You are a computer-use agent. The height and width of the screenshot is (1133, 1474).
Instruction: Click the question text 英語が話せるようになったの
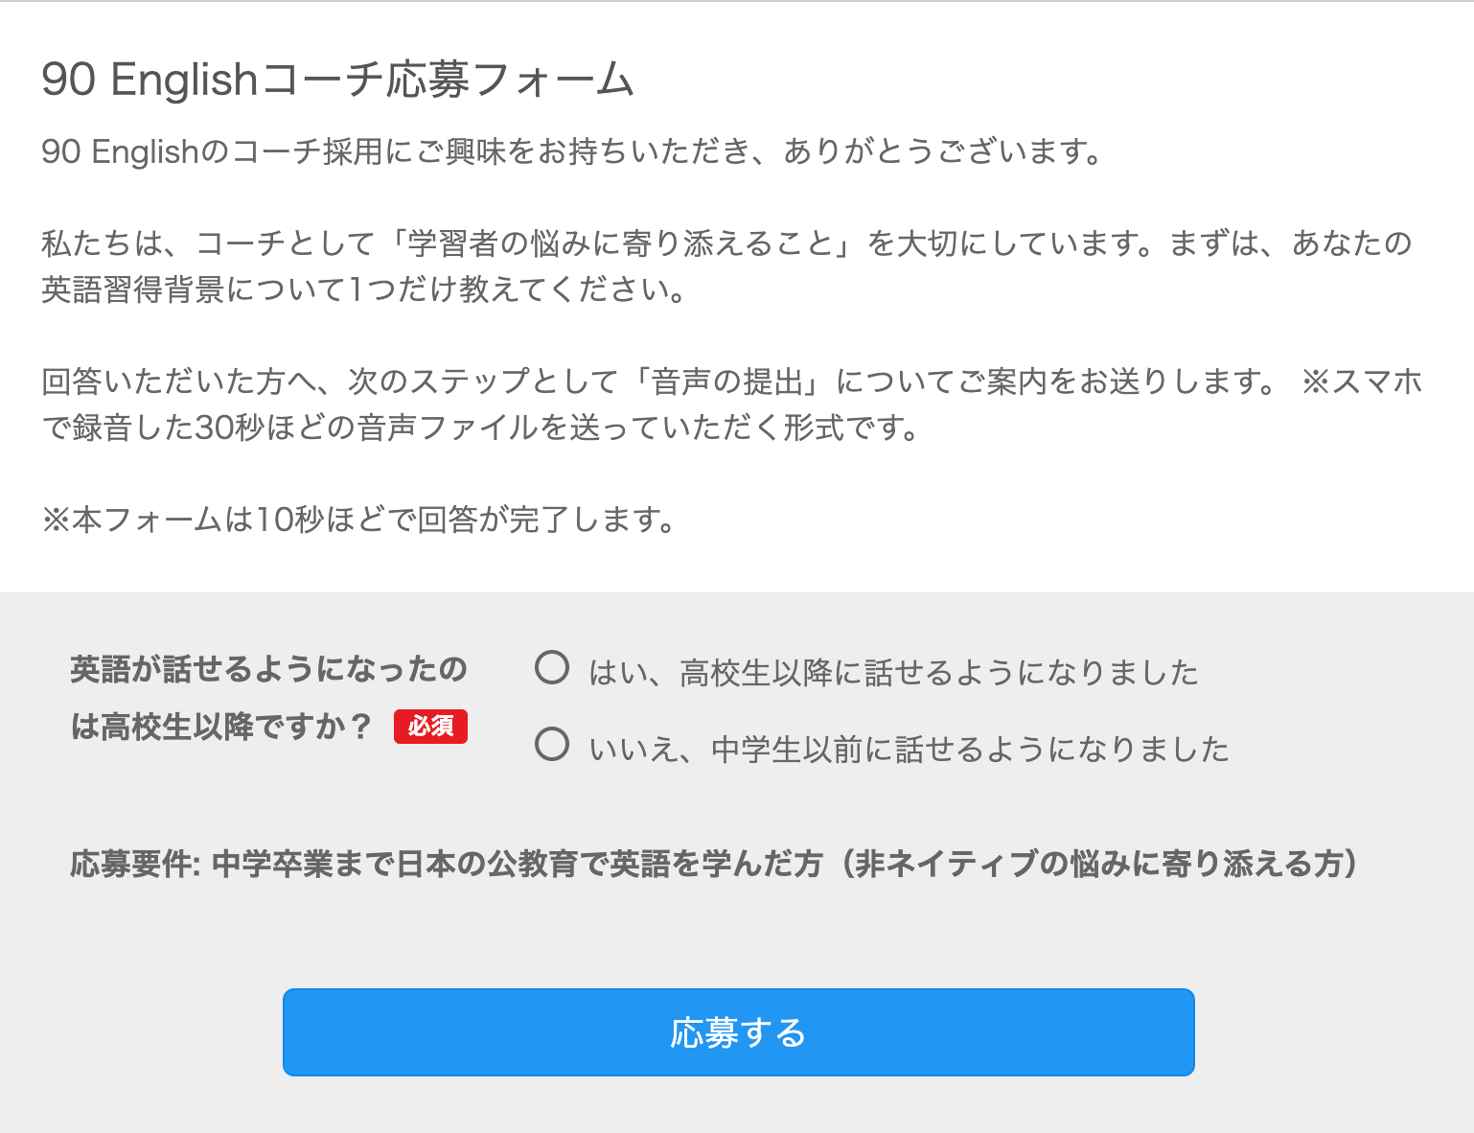tap(268, 669)
